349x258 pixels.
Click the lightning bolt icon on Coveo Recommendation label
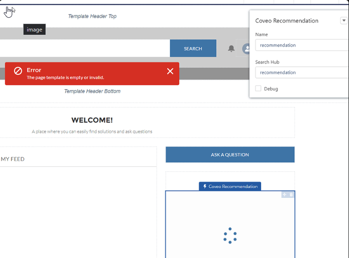tap(205, 186)
